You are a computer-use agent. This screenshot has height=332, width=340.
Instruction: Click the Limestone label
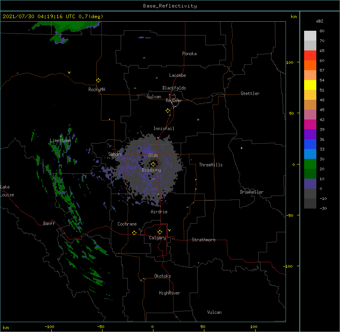point(60,140)
